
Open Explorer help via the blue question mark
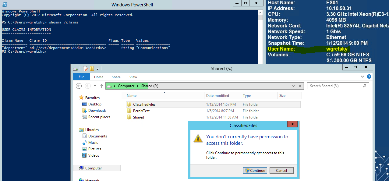369,77
